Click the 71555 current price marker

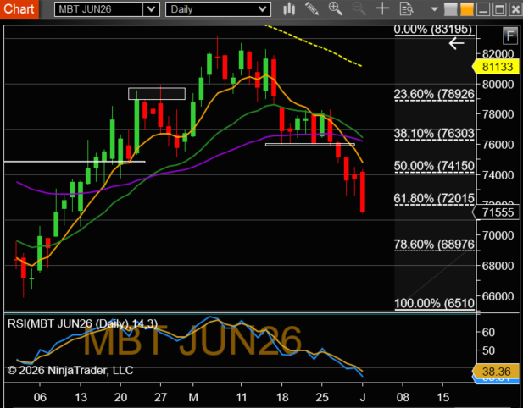497,212
